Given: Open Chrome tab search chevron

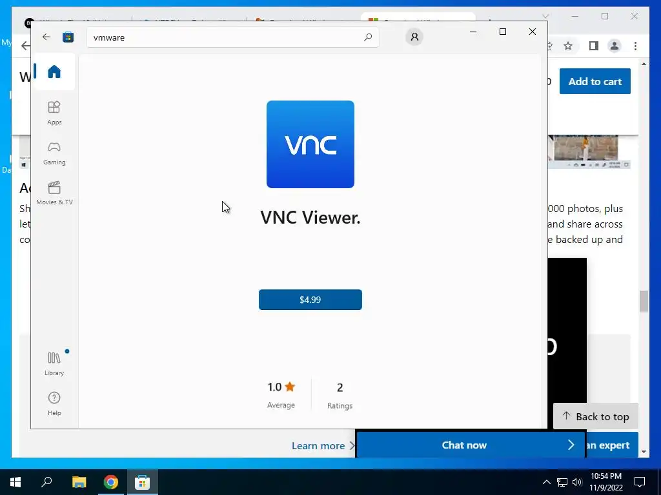Looking at the screenshot, I should (545, 16).
